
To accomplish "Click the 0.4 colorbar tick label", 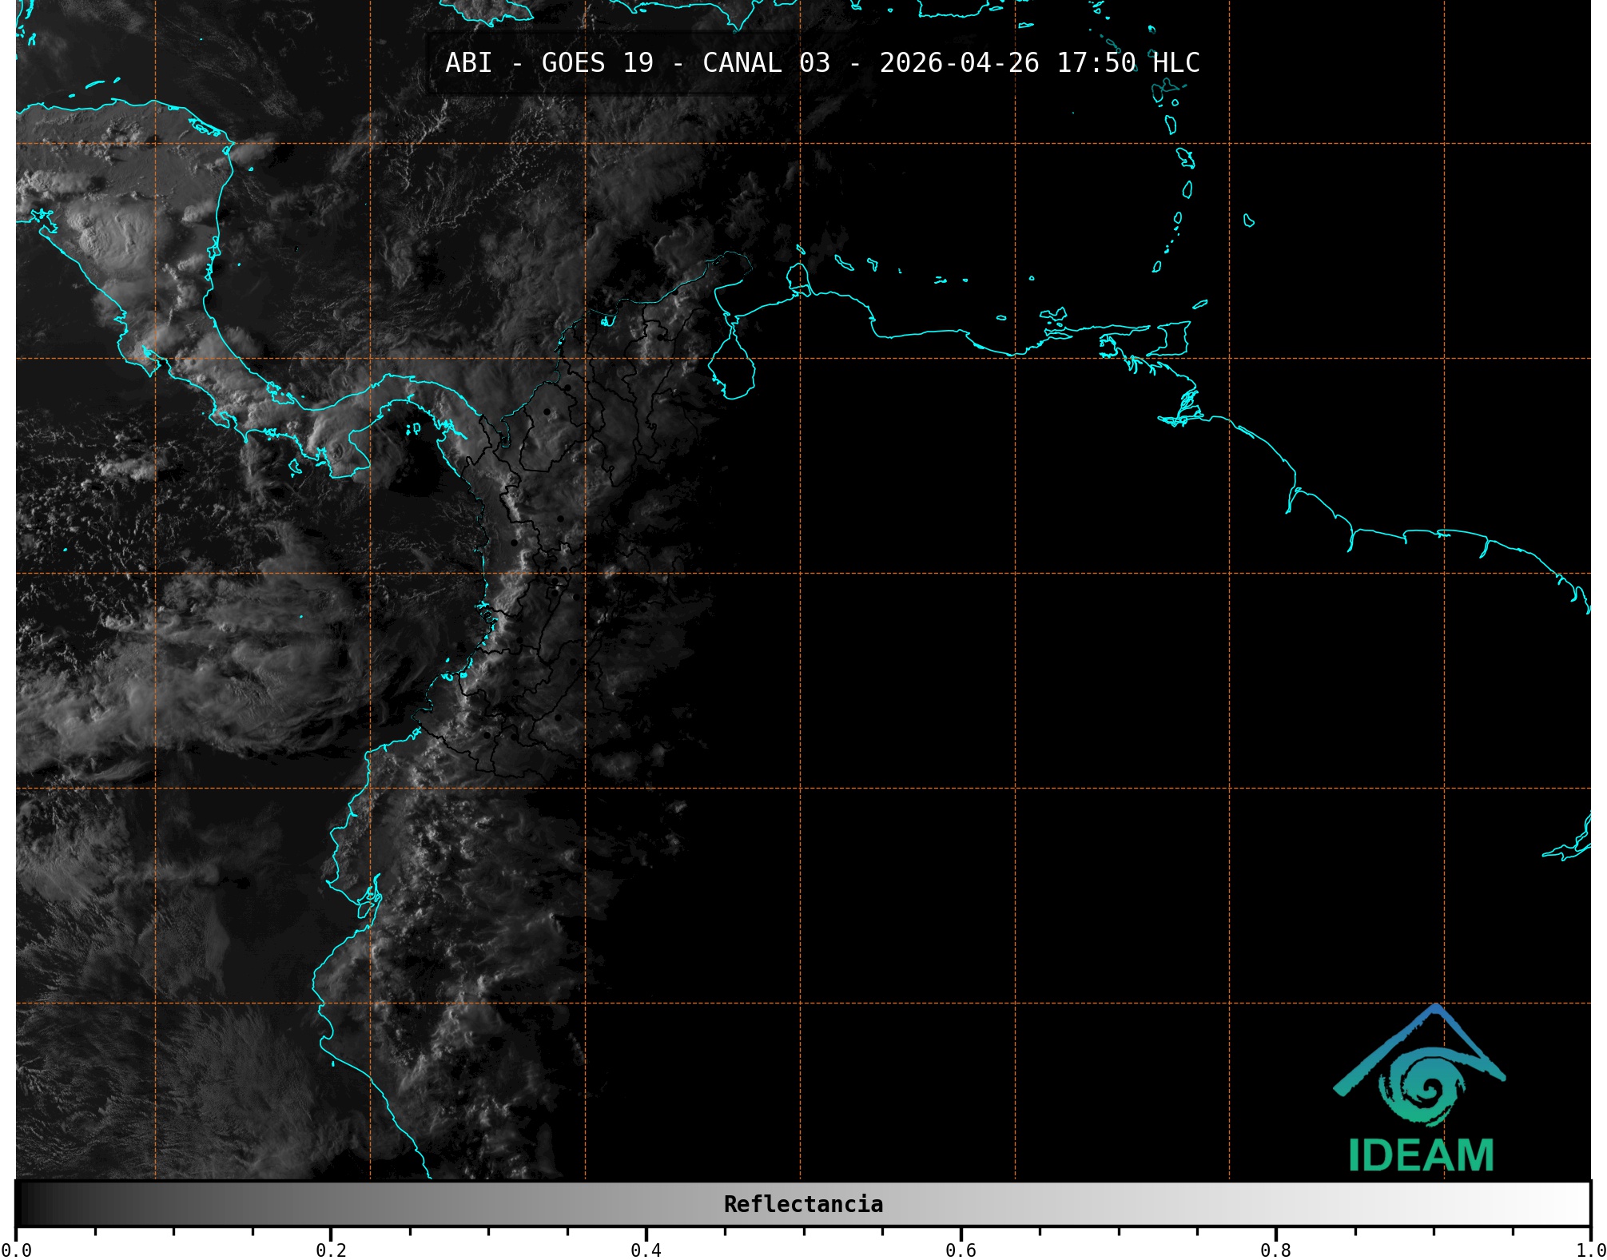I will (x=646, y=1250).
